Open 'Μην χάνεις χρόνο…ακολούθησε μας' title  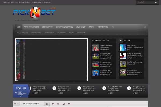coord(135,48)
